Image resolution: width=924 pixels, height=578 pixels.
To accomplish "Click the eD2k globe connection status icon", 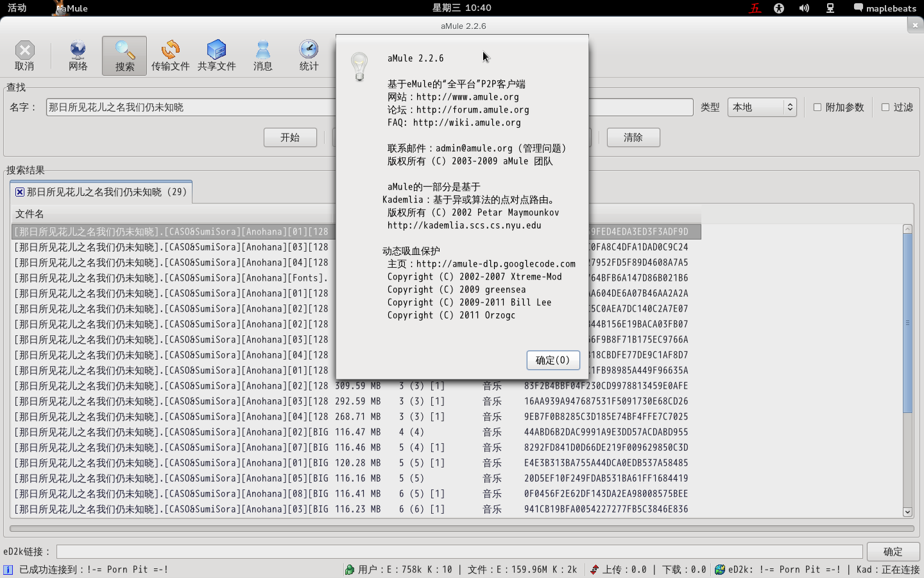I will pos(720,570).
